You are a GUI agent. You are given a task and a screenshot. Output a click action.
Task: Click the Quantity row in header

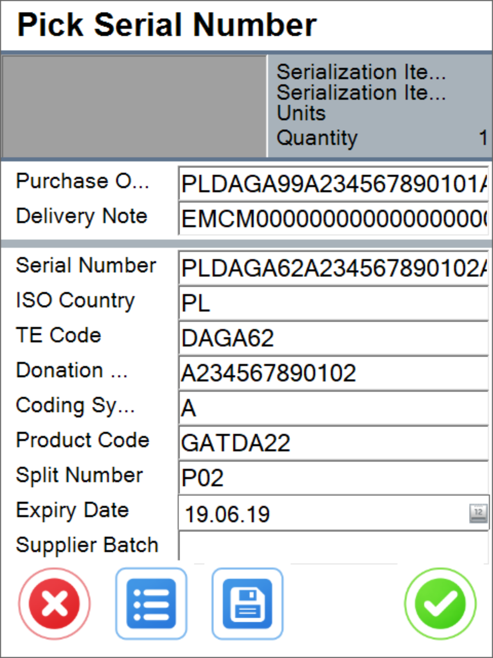(380, 138)
